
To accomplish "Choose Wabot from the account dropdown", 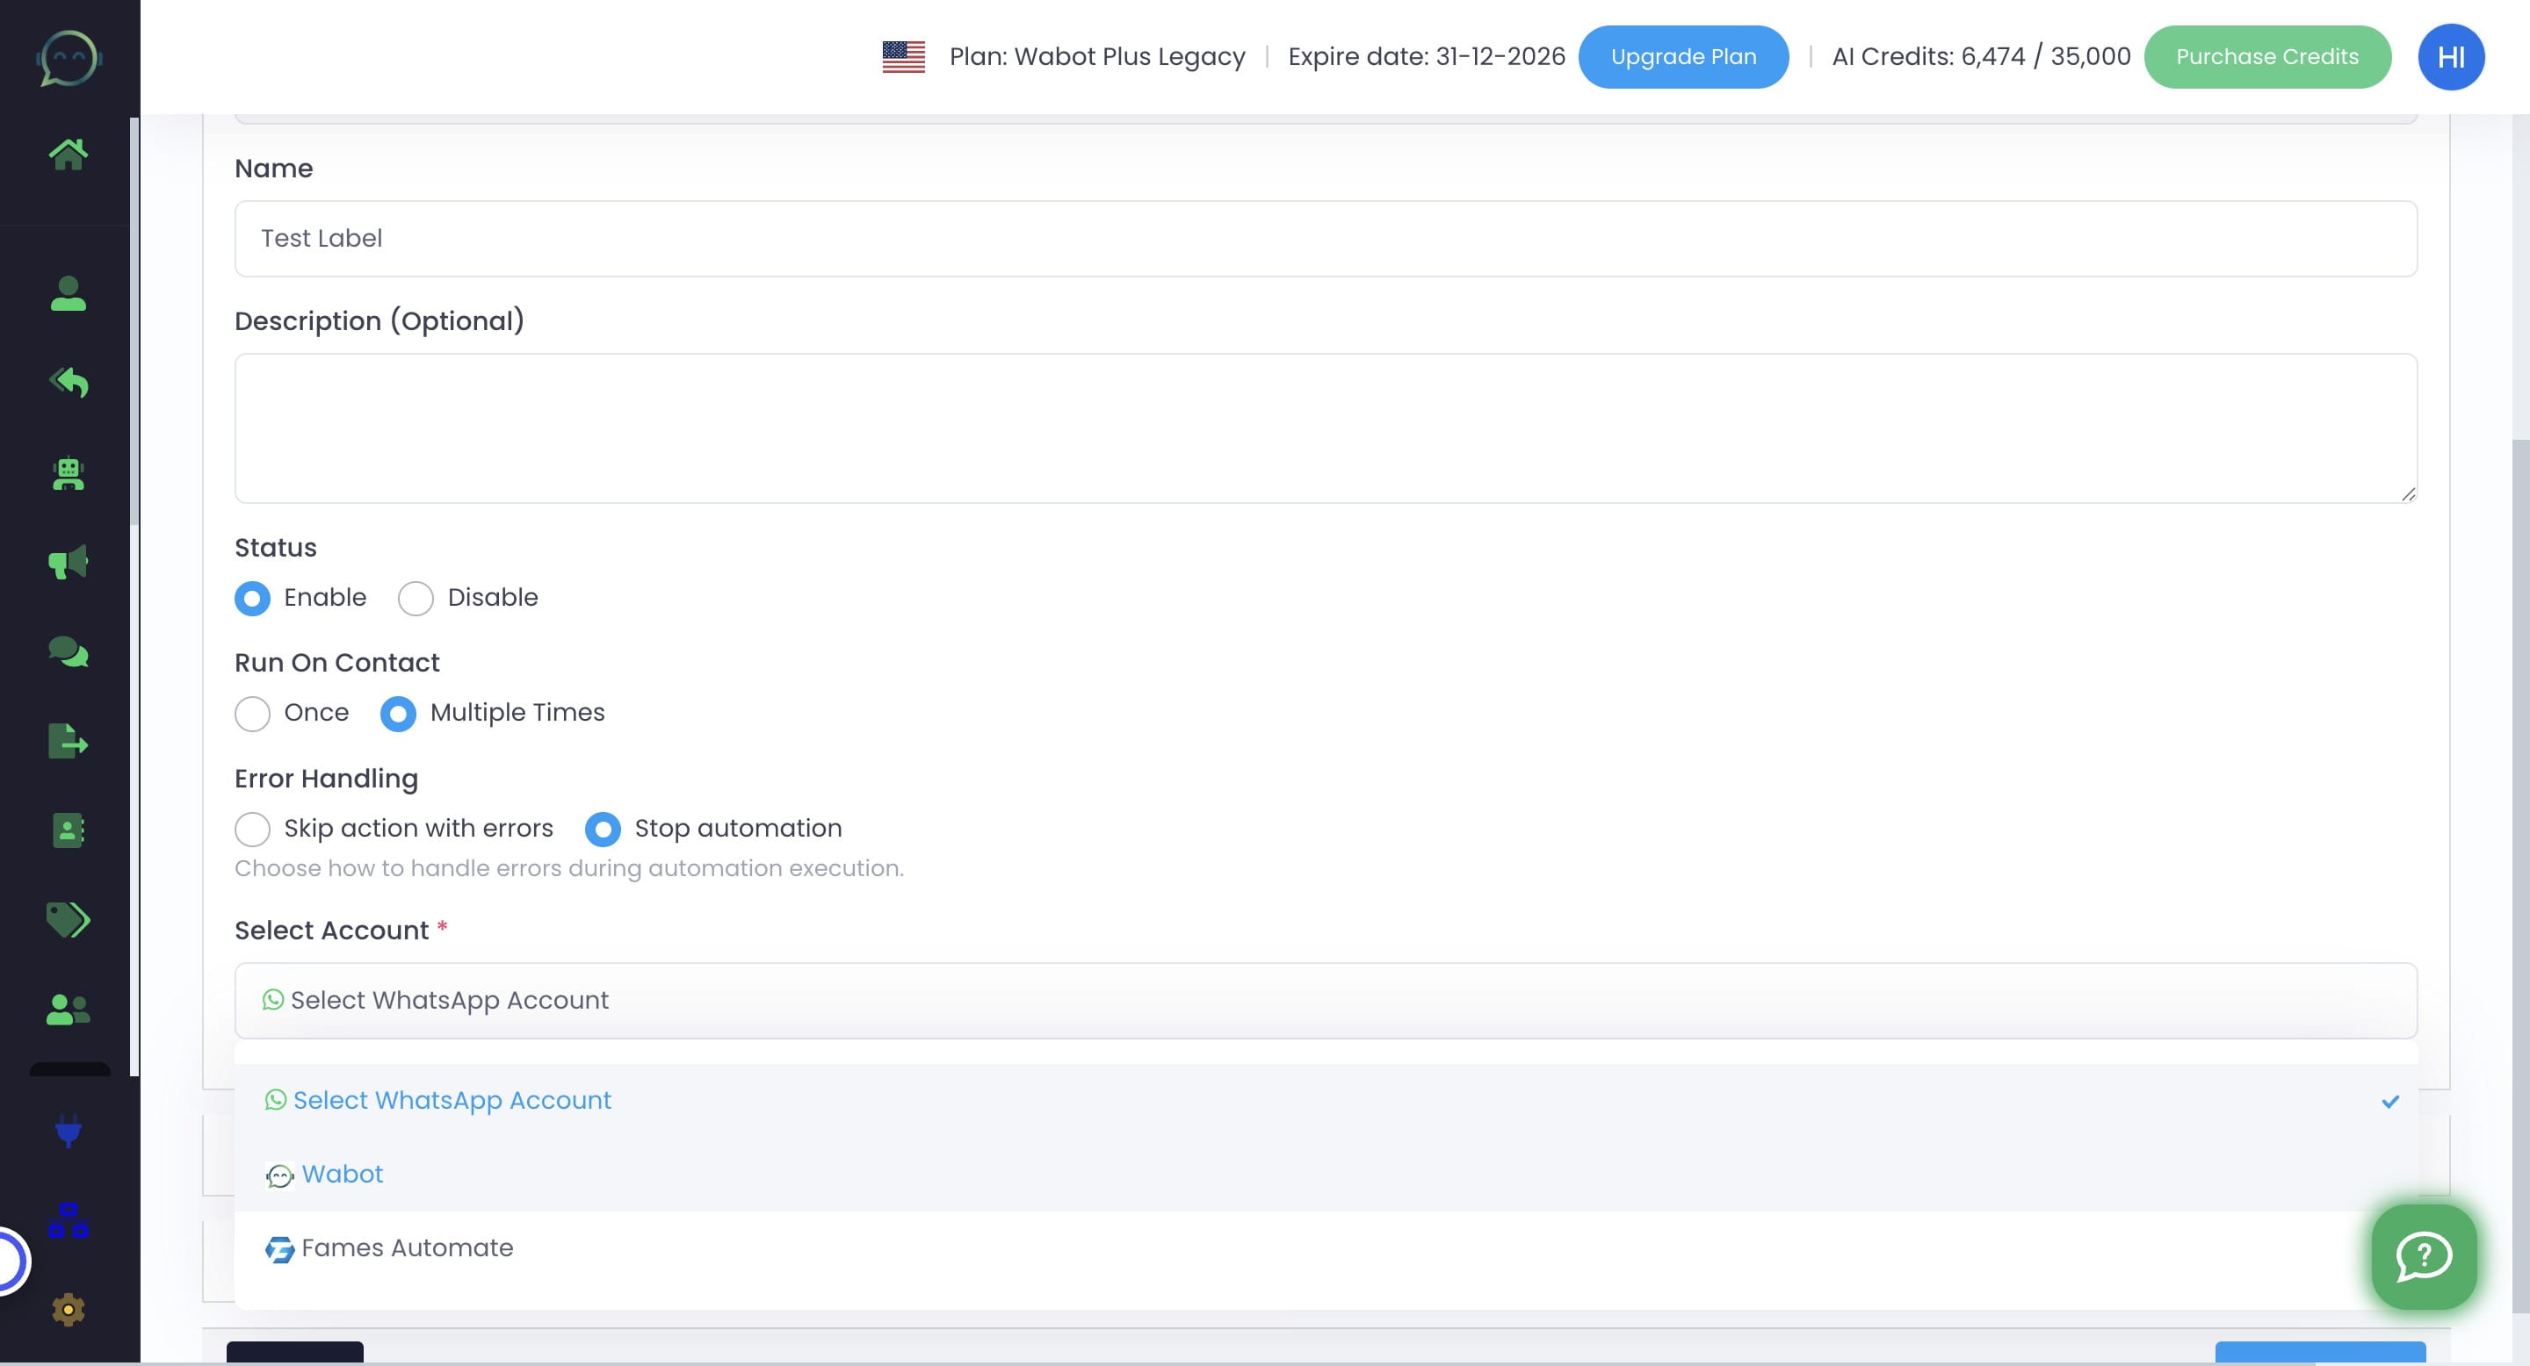I will coord(342,1174).
